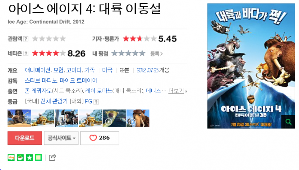Open the 애니메이션 genre link
The height and width of the screenshot is (170, 299).
tap(38, 70)
